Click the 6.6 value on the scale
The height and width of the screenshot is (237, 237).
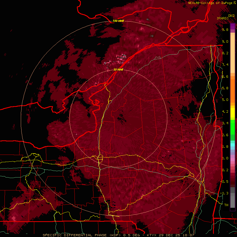pyautogui.click(x=225, y=76)
